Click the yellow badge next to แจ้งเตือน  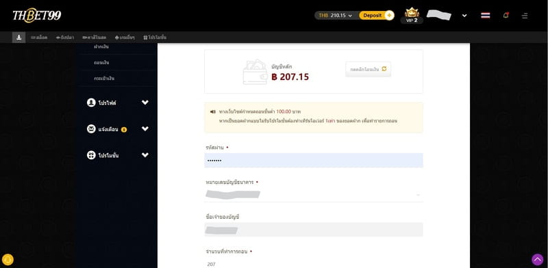124,129
